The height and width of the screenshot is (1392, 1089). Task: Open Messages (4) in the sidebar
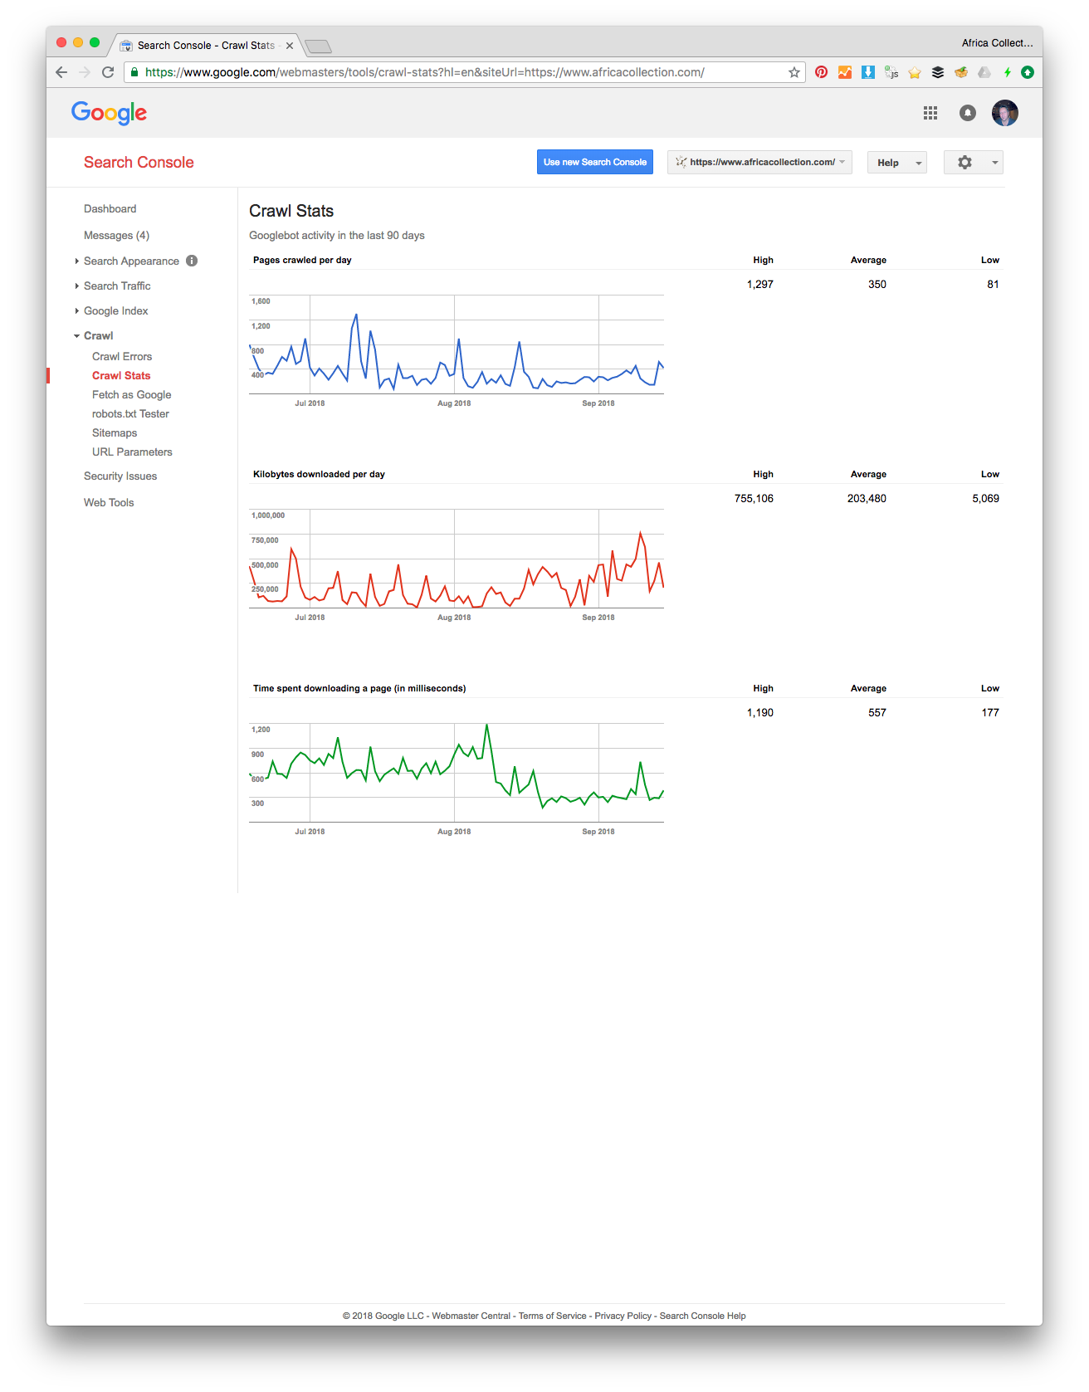click(116, 235)
